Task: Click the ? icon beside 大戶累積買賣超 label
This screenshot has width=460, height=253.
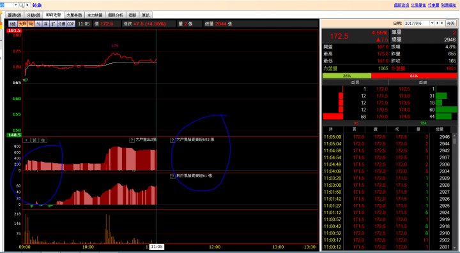Action: coord(172,140)
